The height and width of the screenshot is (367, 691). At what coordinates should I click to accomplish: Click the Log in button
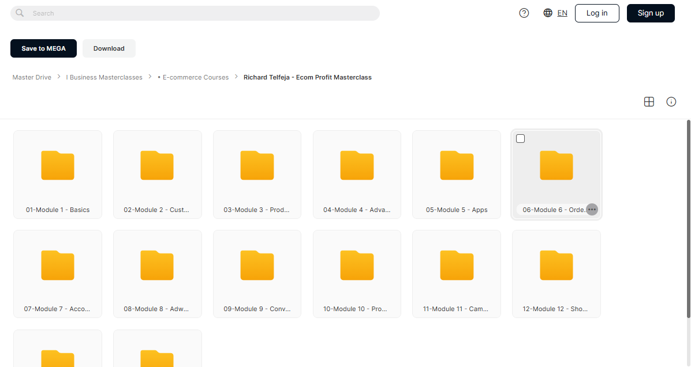[597, 13]
